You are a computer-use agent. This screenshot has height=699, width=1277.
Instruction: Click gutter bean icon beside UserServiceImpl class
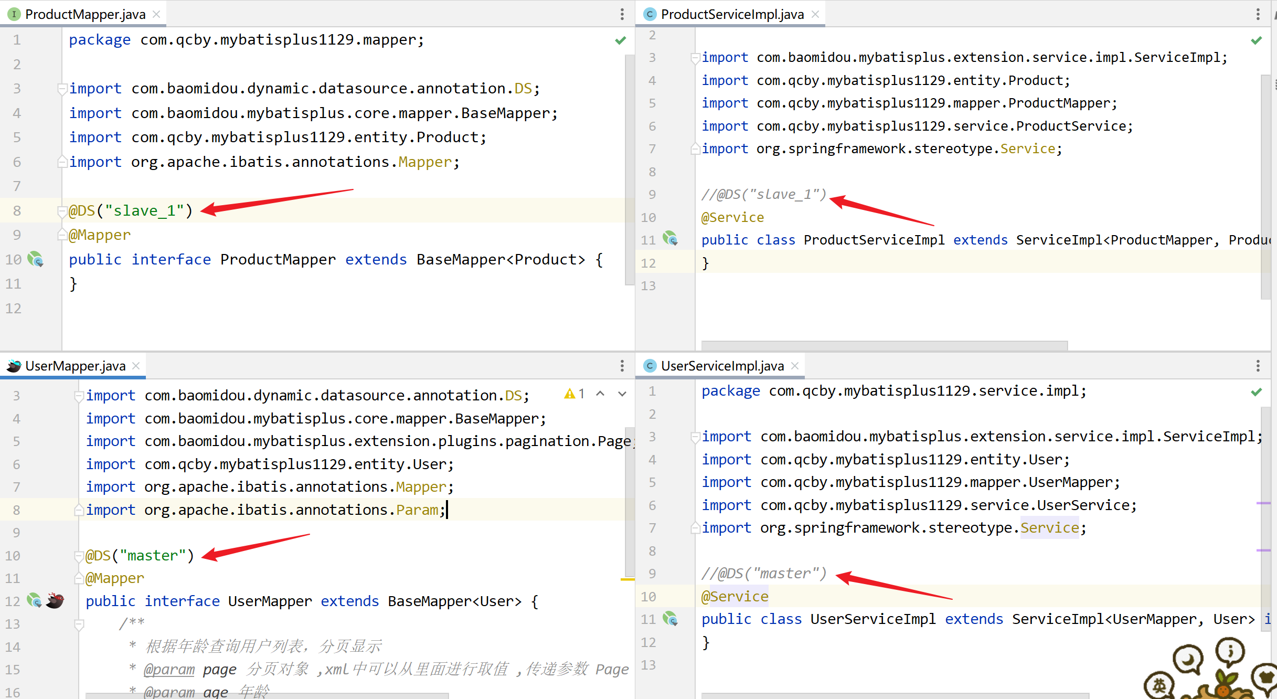[670, 619]
